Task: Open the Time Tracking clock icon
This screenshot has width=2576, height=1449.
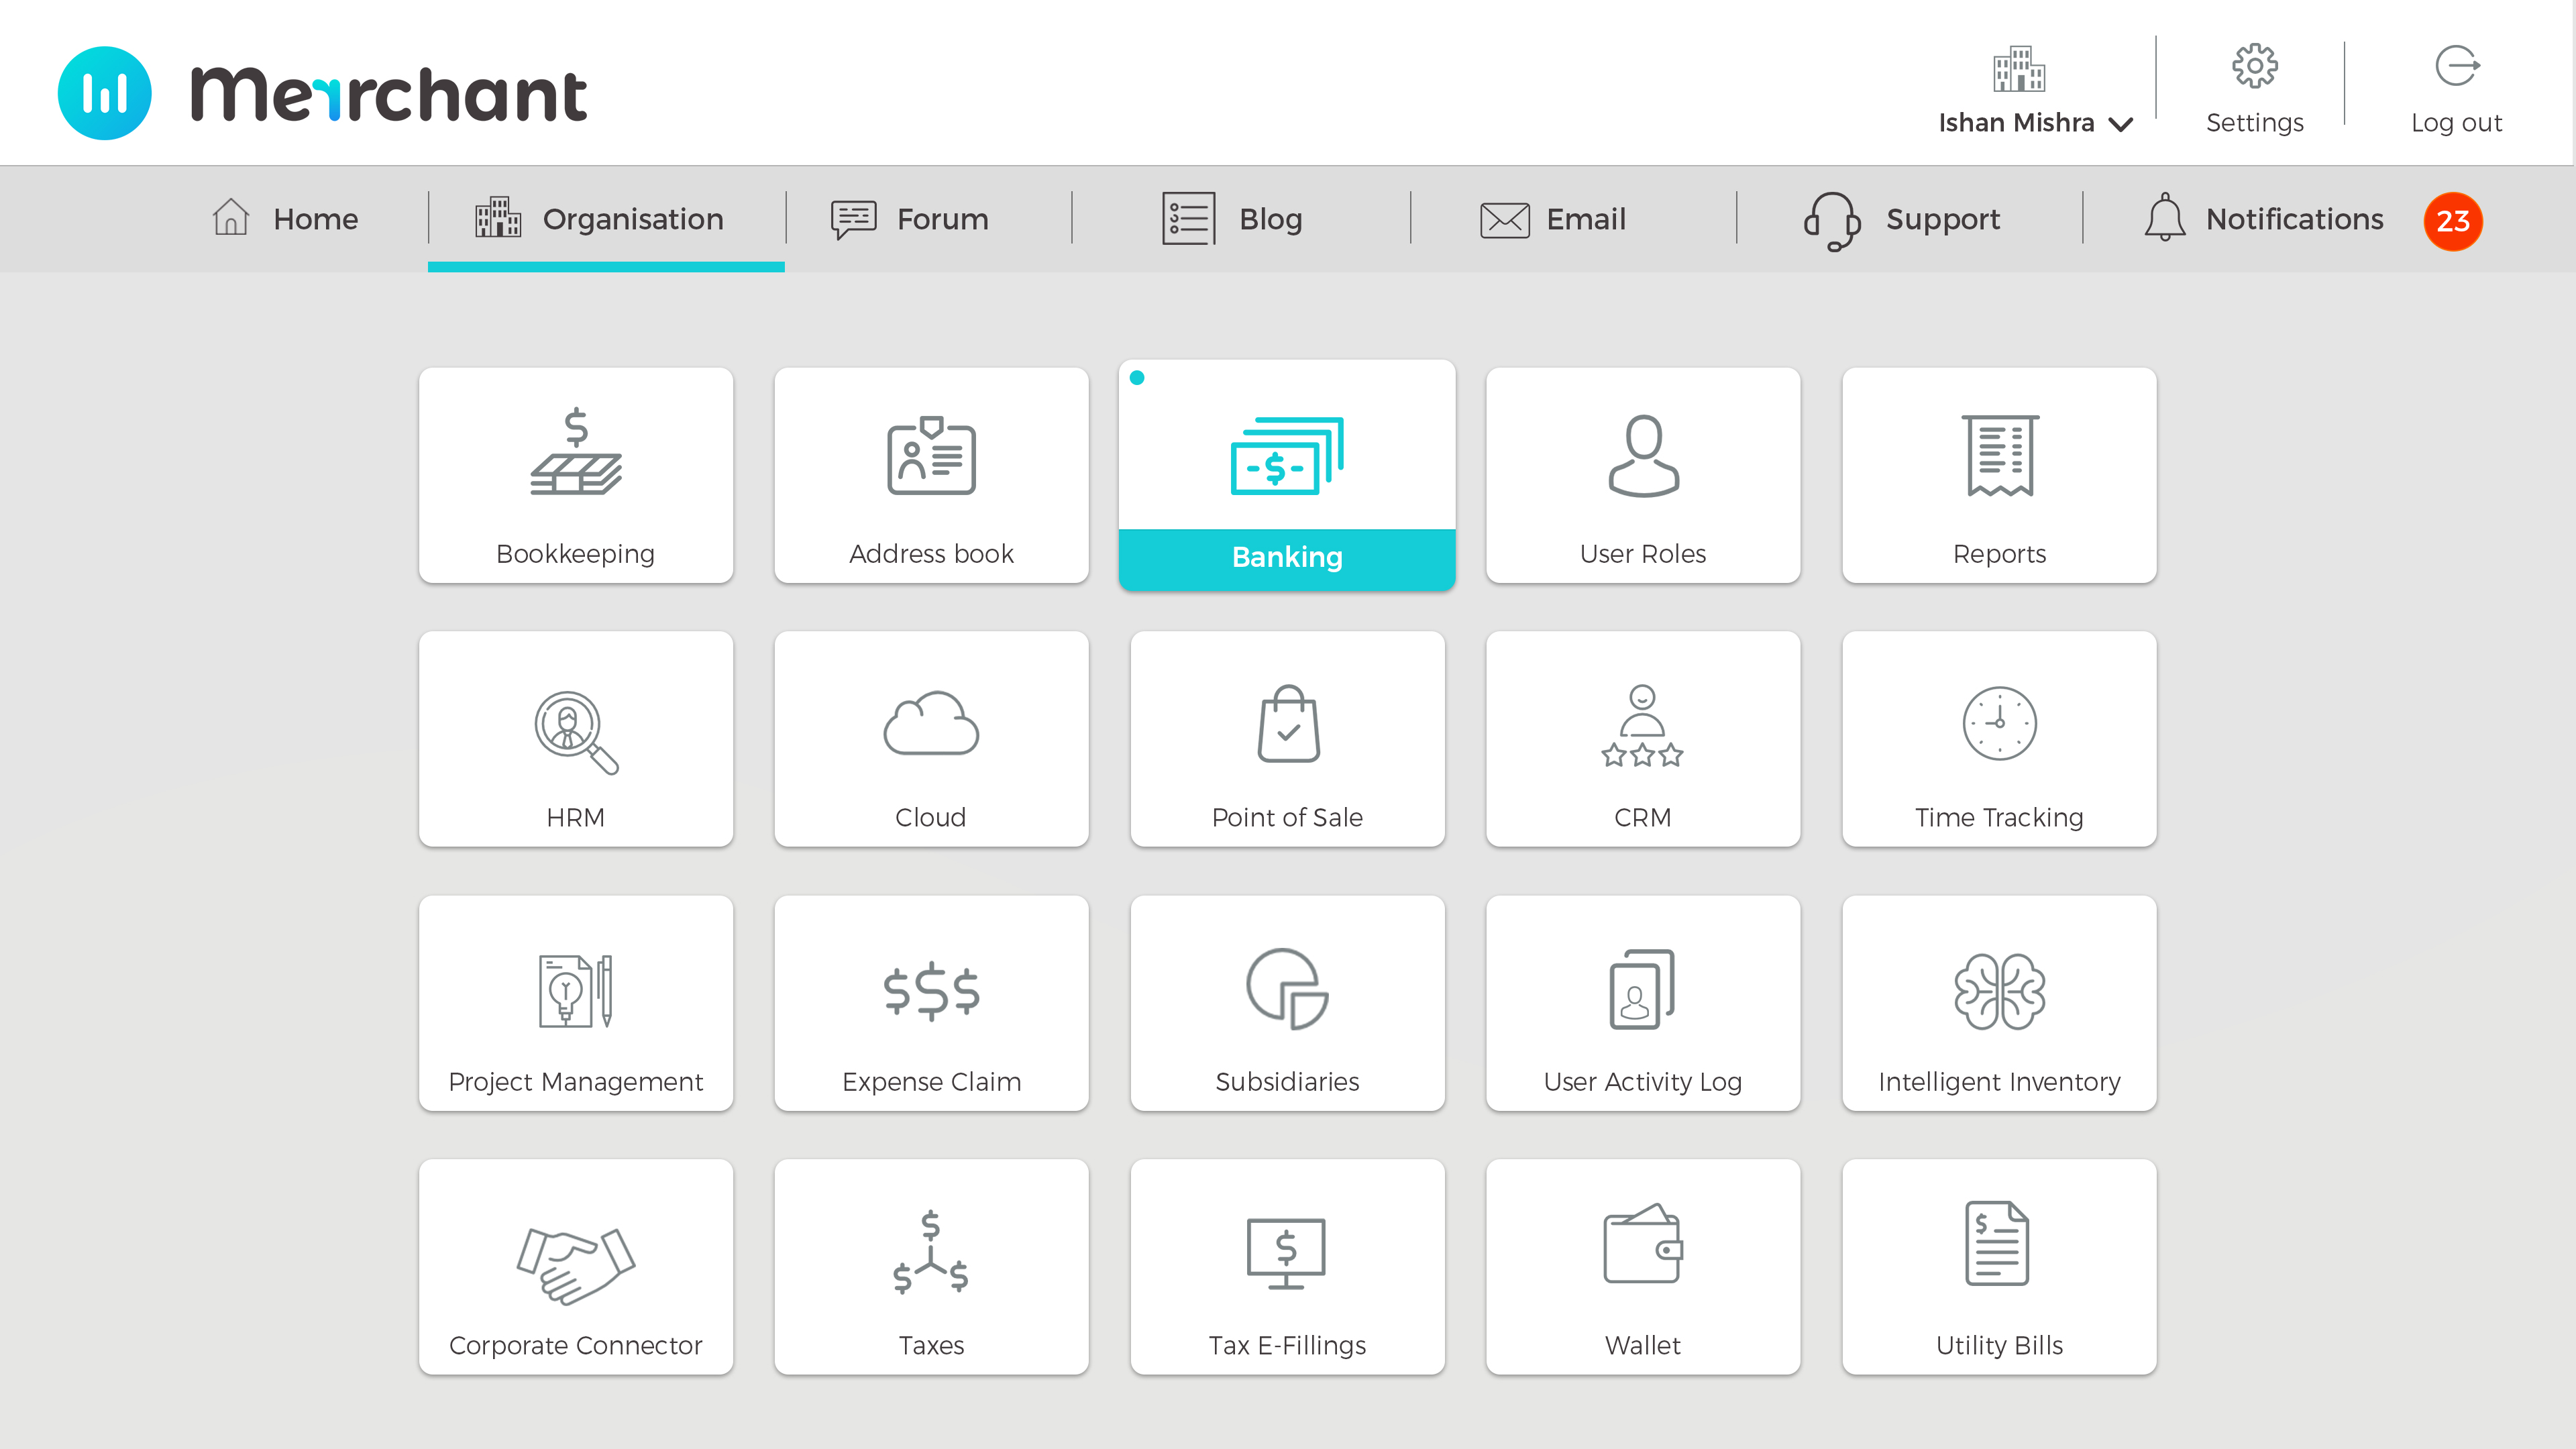Action: pyautogui.click(x=2000, y=723)
